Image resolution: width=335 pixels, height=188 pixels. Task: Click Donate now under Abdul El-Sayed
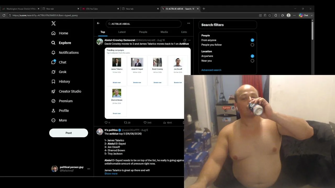tap(137, 83)
